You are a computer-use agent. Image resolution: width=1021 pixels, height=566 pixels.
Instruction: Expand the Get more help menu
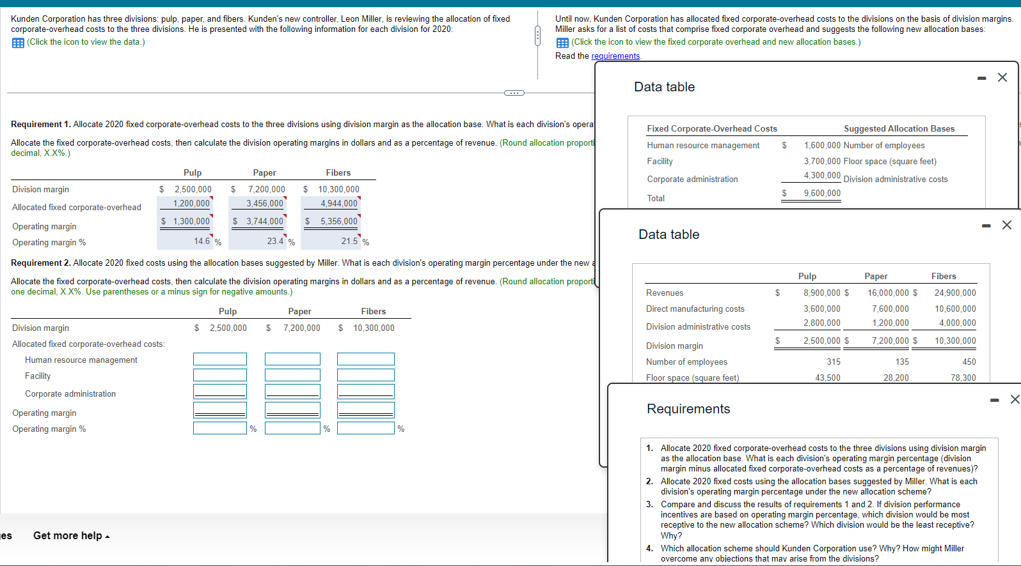point(72,536)
